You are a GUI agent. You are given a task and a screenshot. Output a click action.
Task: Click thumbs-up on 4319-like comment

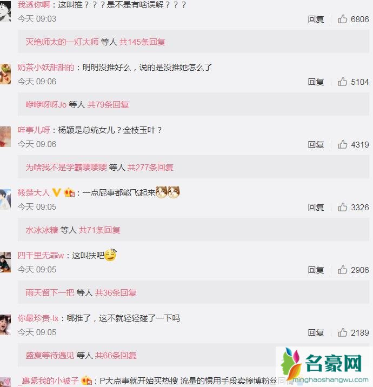click(x=342, y=144)
